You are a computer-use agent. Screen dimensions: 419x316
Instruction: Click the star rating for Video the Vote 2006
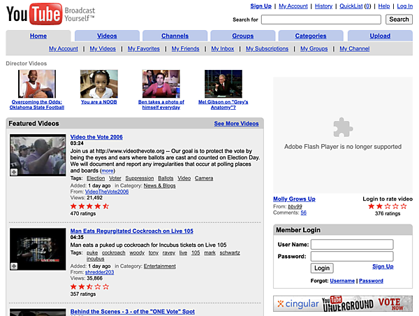coord(89,206)
